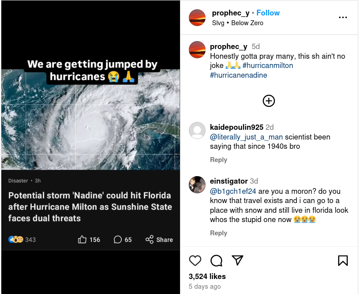View kaidepoulin925's profile picture
The width and height of the screenshot is (360, 294).
tap(197, 130)
